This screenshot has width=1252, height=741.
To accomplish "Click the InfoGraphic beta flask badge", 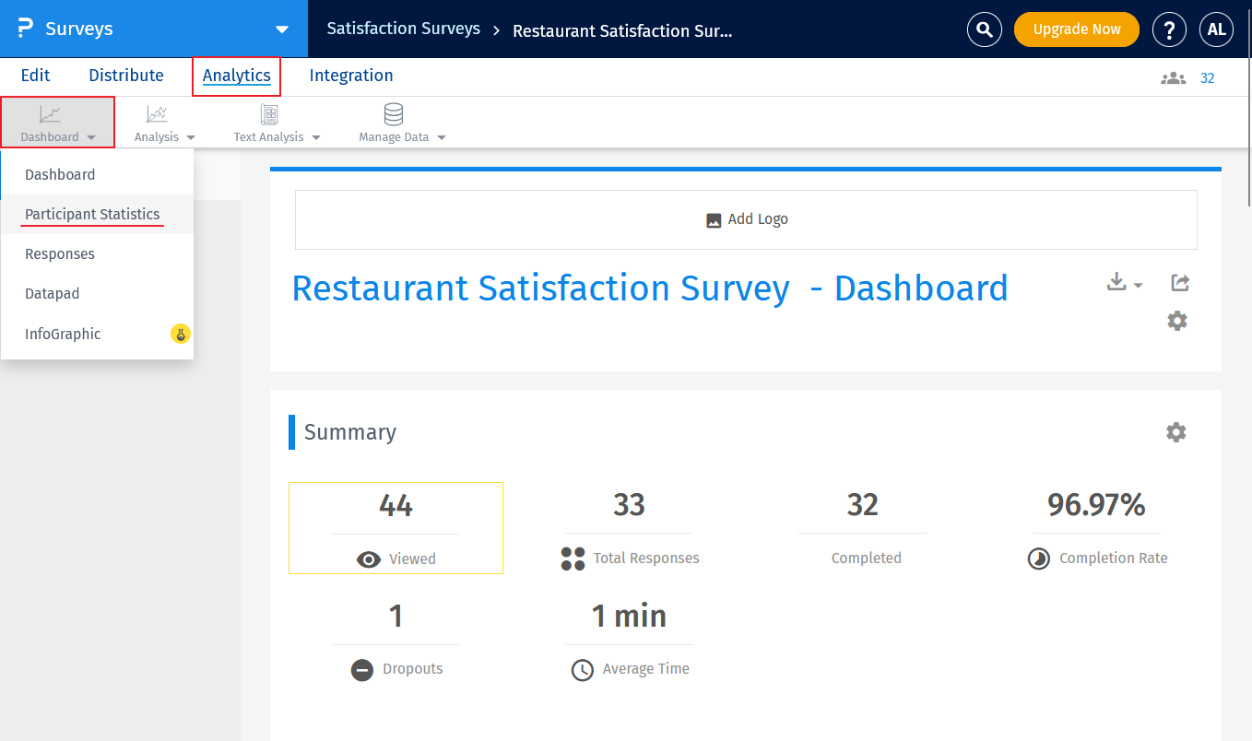I will coord(181,335).
